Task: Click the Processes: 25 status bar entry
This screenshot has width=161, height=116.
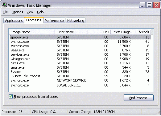Action: click(x=12, y=112)
